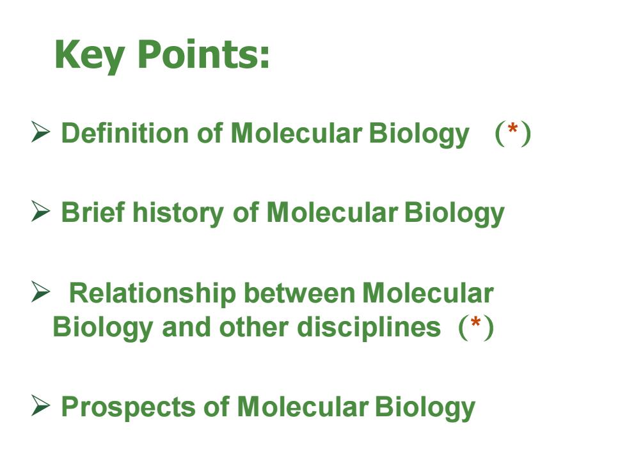Click the word Definition in first bullet
Image resolution: width=627 pixels, height=470 pixels.
[x=125, y=133]
